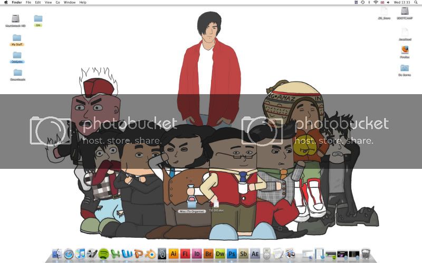The width and height of the screenshot is (422, 263).
Task: Select the BOOTCAMP drive on desktop
Action: click(x=405, y=11)
